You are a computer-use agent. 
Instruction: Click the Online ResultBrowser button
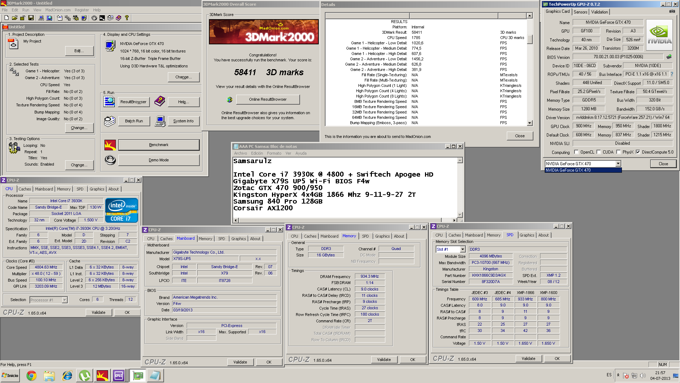(x=268, y=99)
